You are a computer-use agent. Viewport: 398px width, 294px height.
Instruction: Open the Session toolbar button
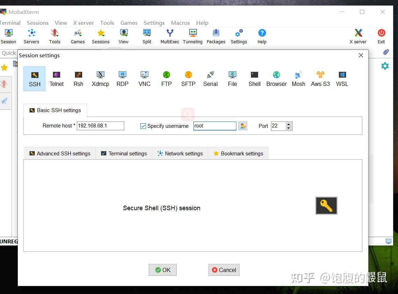coord(8,37)
